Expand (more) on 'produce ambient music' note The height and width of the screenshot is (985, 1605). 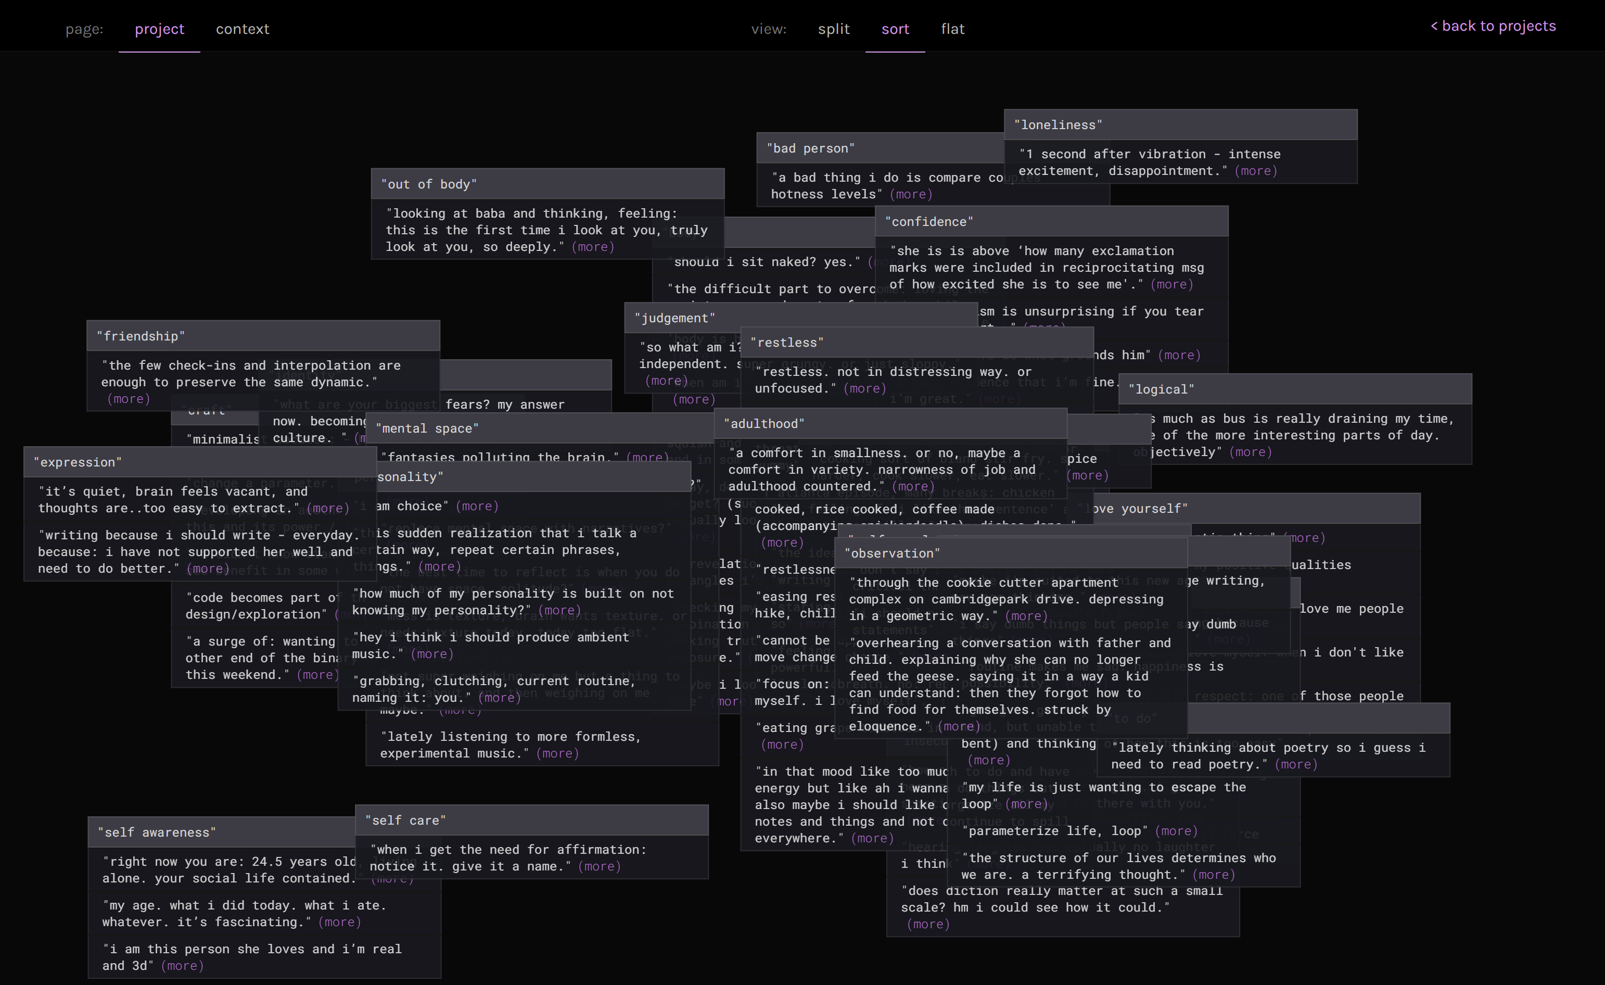click(432, 654)
